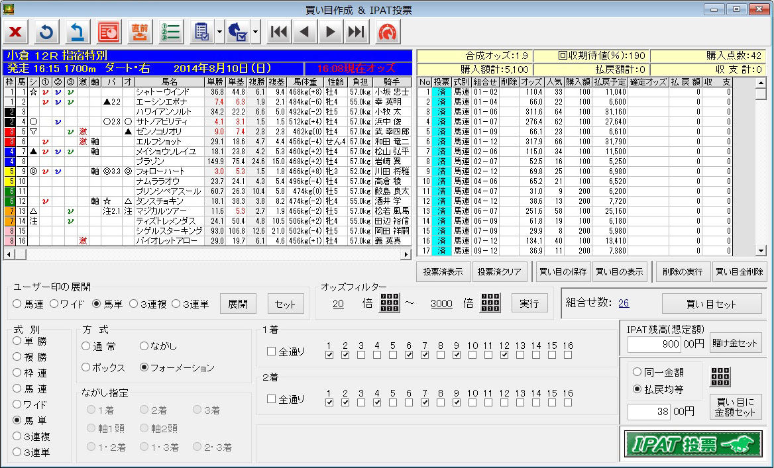
Task: Click the blue circular reload icon
Action: click(46, 32)
